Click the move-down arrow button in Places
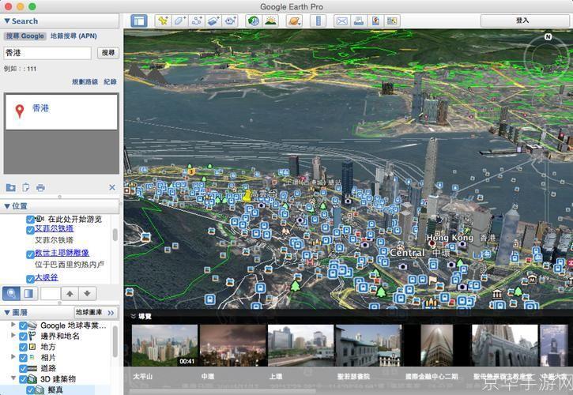The image size is (573, 395). point(88,293)
